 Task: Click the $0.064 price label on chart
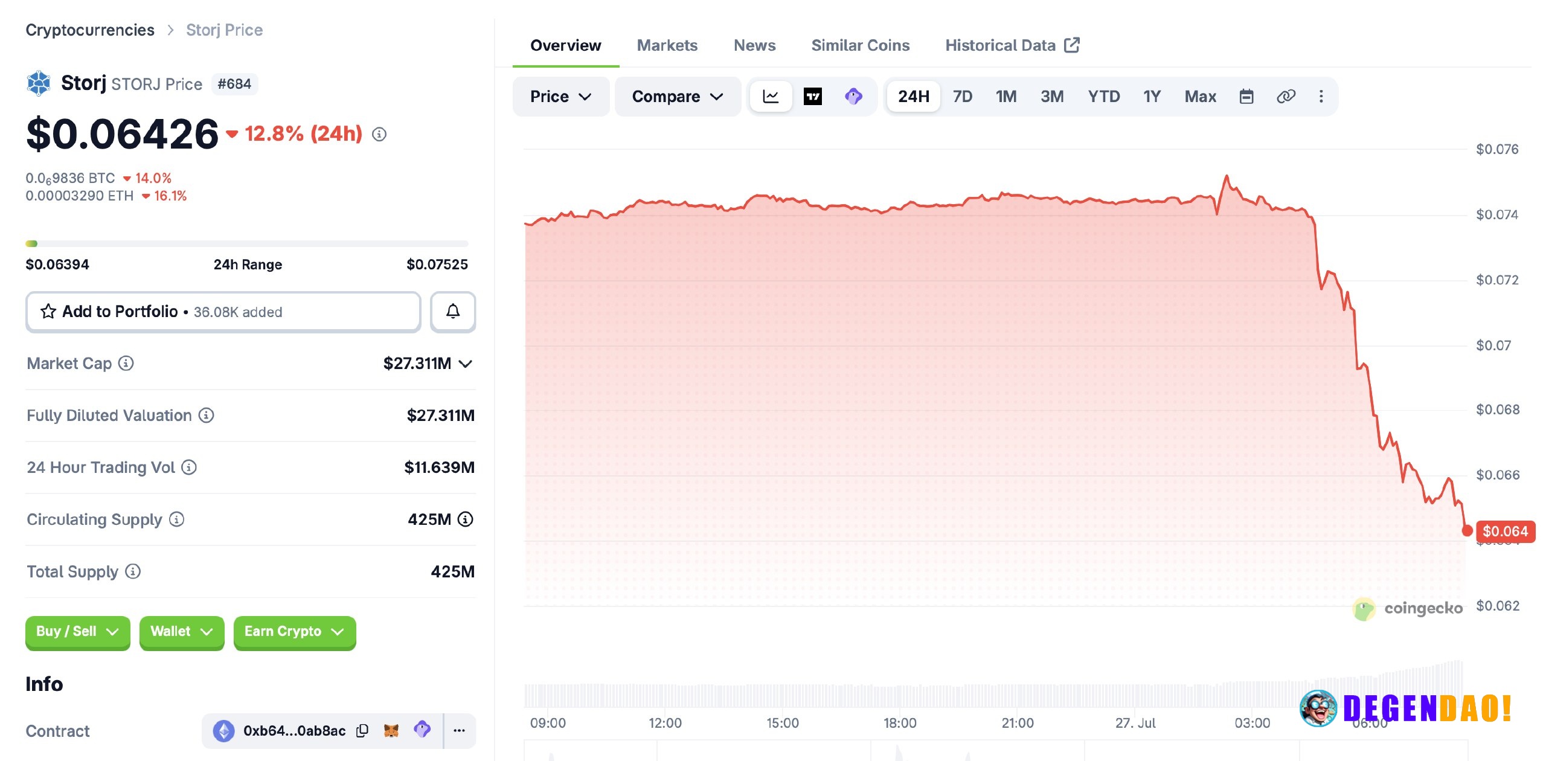[1505, 531]
